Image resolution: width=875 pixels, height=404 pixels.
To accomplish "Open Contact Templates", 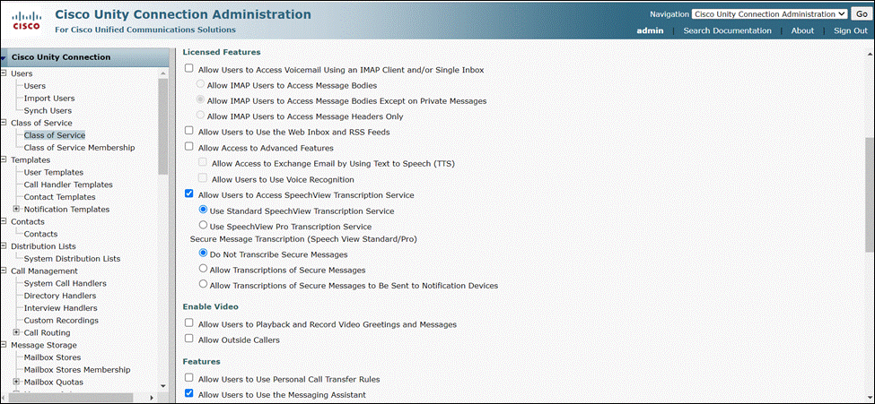I will pos(60,197).
